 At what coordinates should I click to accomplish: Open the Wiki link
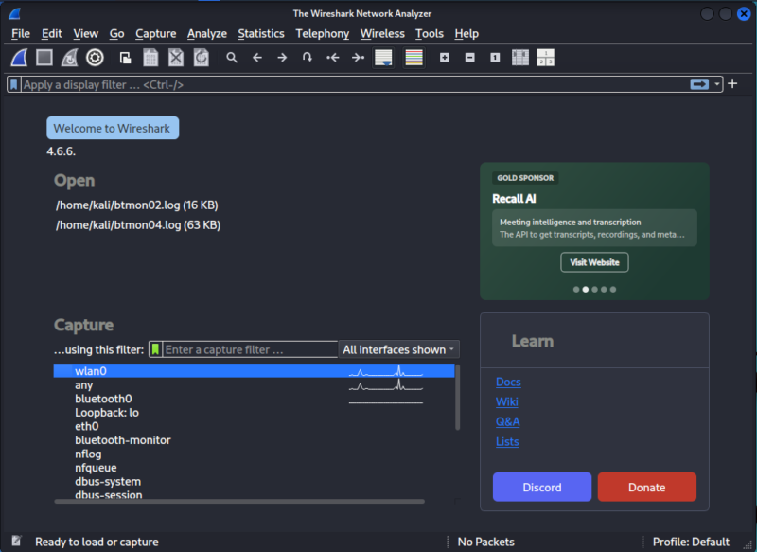point(507,401)
